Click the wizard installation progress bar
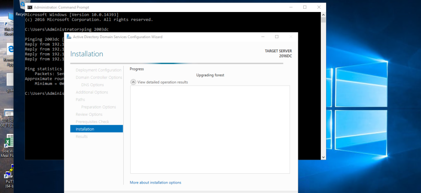 177,63
